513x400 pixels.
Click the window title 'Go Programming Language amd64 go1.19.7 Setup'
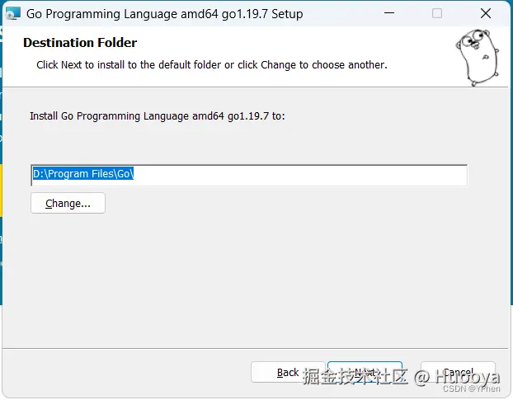click(x=165, y=14)
